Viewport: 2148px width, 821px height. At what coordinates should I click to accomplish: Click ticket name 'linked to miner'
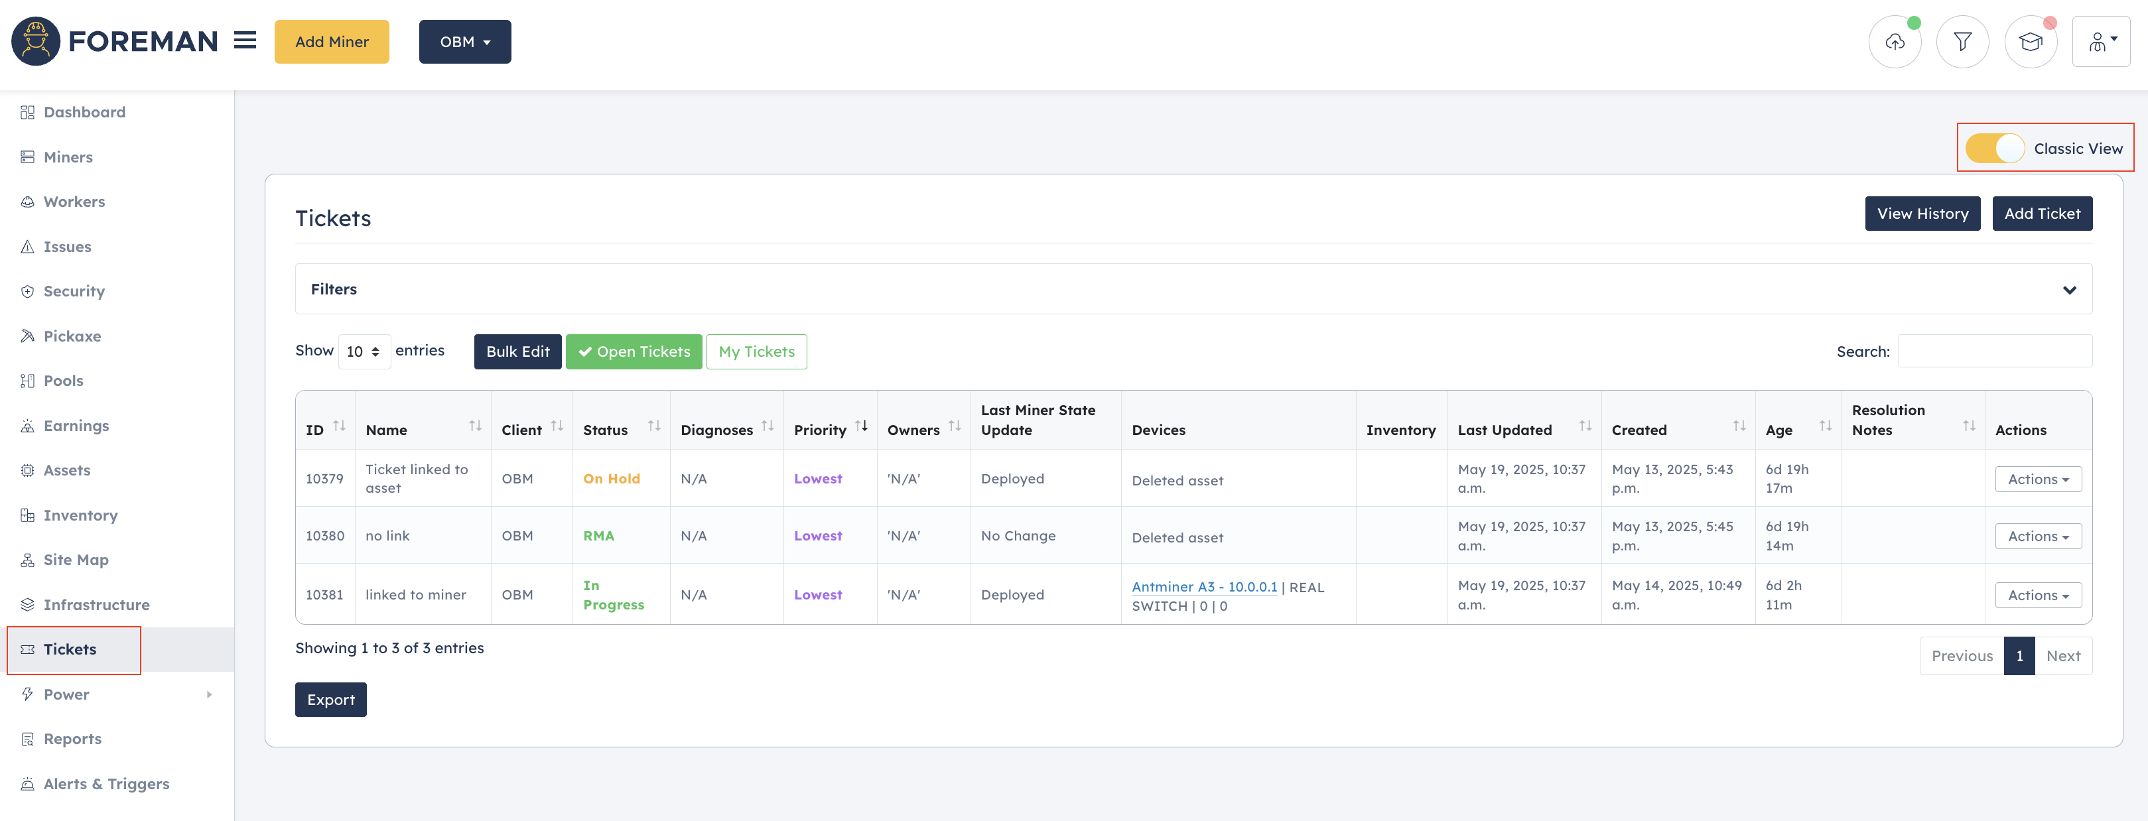(x=415, y=595)
